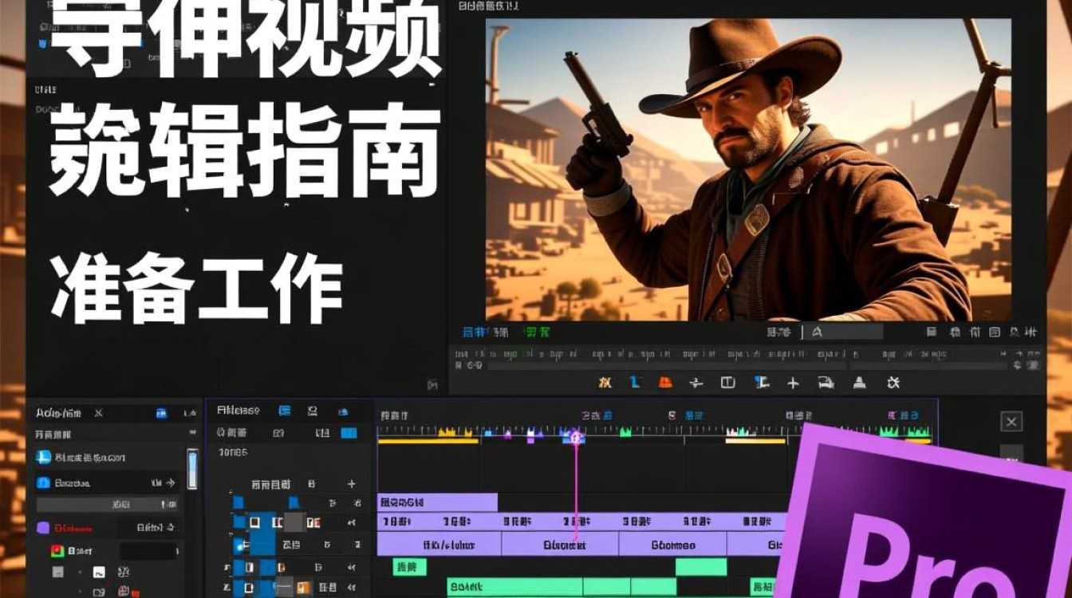Click the pink playhead marker on the timeline ruler
The width and height of the screenshot is (1072, 598).
[x=575, y=436]
